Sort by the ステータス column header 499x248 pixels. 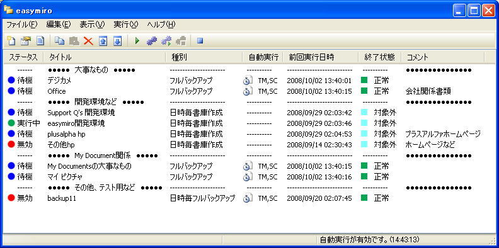23,57
